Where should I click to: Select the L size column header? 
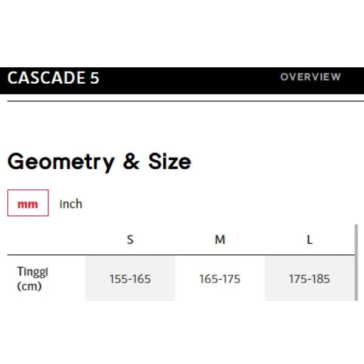click(309, 240)
